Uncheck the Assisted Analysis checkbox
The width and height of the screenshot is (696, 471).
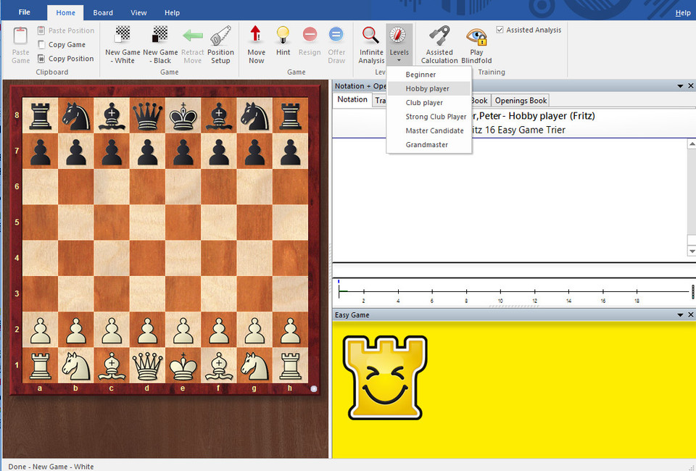point(500,30)
